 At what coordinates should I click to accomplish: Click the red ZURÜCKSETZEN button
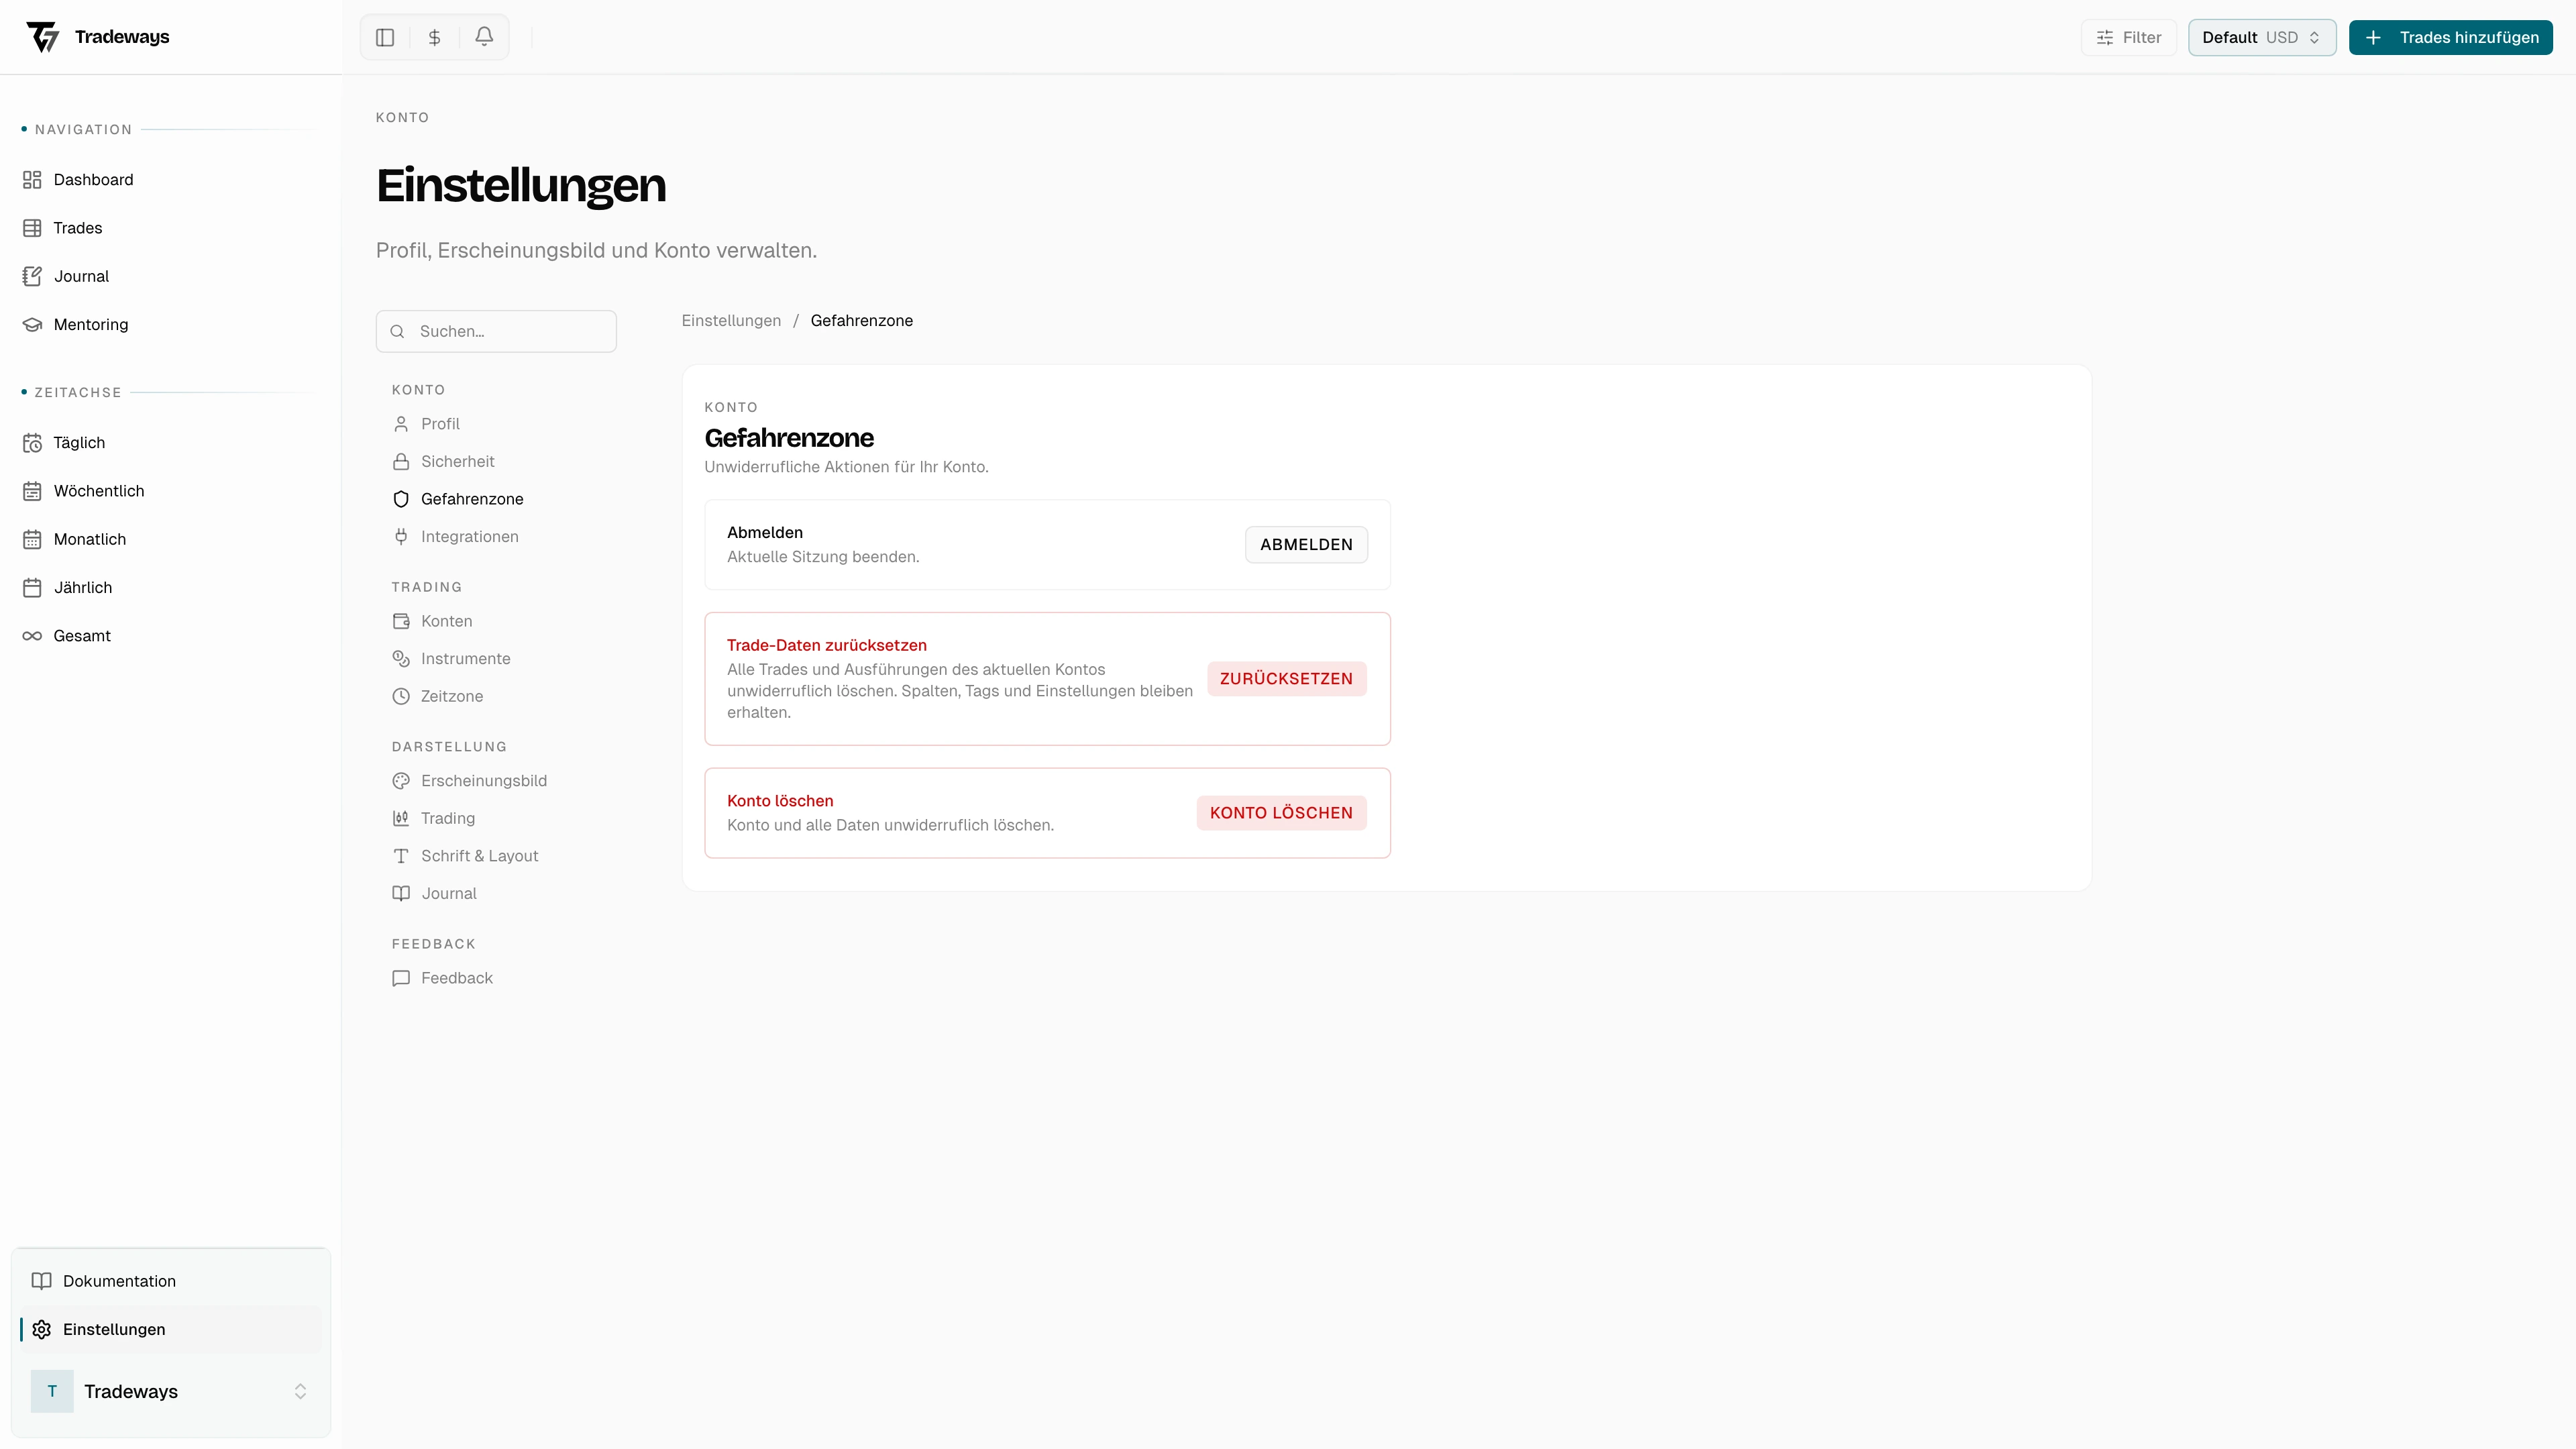[1286, 678]
